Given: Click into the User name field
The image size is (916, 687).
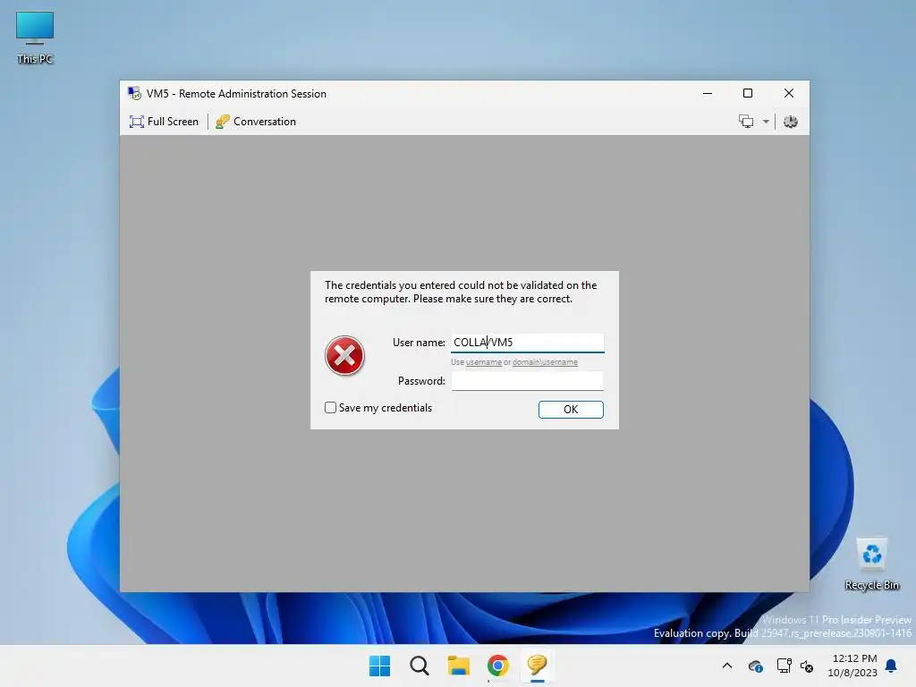Looking at the screenshot, I should pyautogui.click(x=528, y=343).
